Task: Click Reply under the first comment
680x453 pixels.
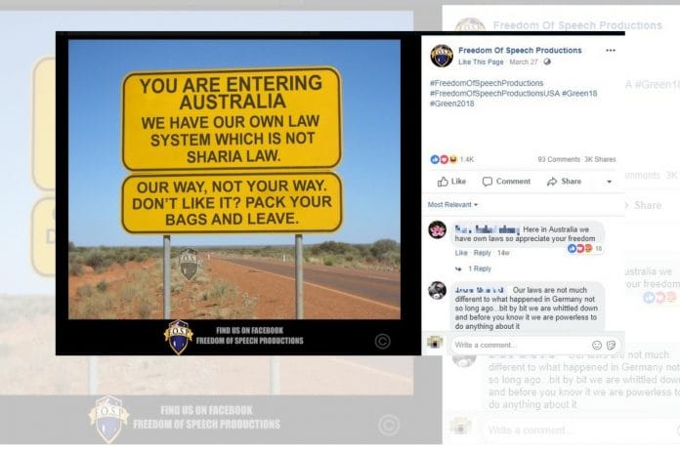Action: pos(482,253)
